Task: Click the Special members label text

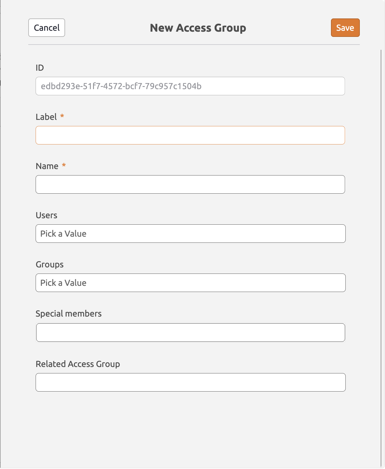Action: pos(69,313)
